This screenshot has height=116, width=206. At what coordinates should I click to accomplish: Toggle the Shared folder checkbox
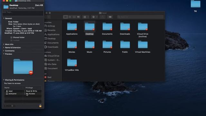pos(12,37)
